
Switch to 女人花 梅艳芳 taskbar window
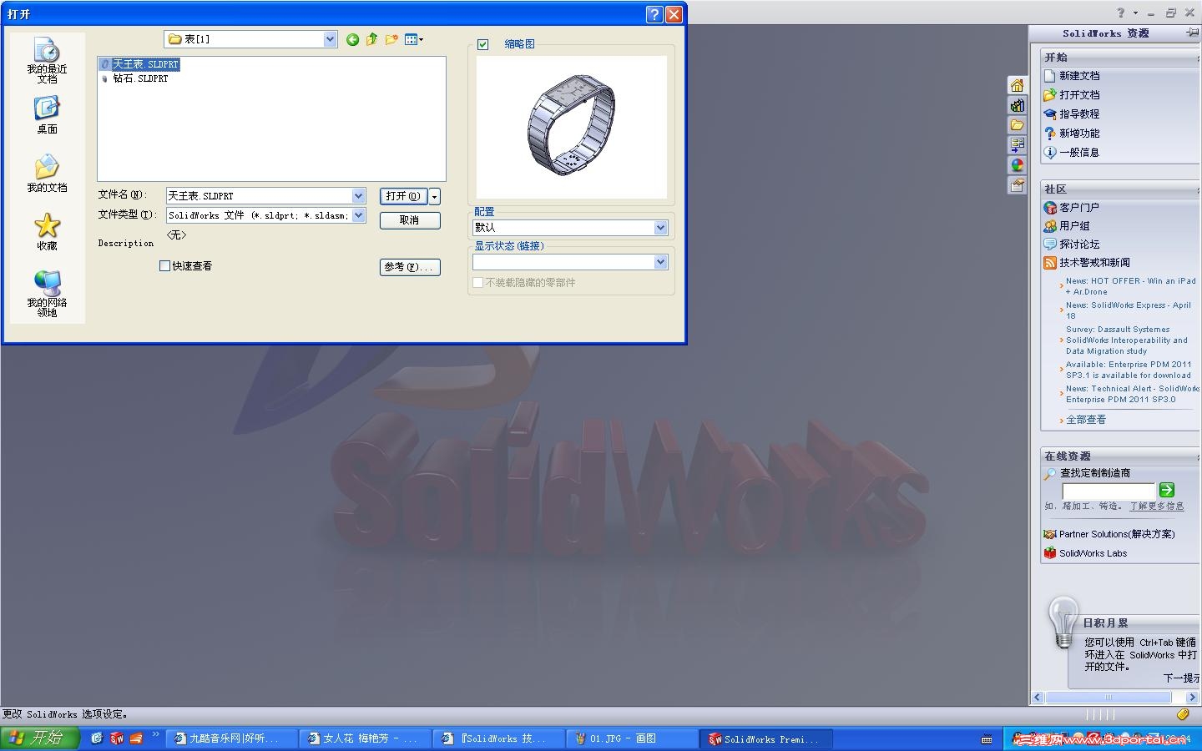click(x=366, y=738)
